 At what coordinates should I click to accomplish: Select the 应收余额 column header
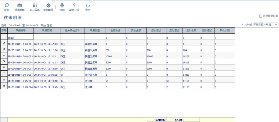pos(191,31)
